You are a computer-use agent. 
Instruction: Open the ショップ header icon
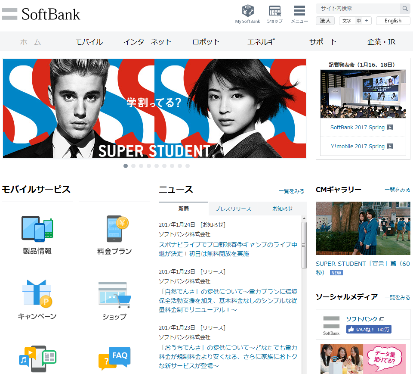pos(275,11)
